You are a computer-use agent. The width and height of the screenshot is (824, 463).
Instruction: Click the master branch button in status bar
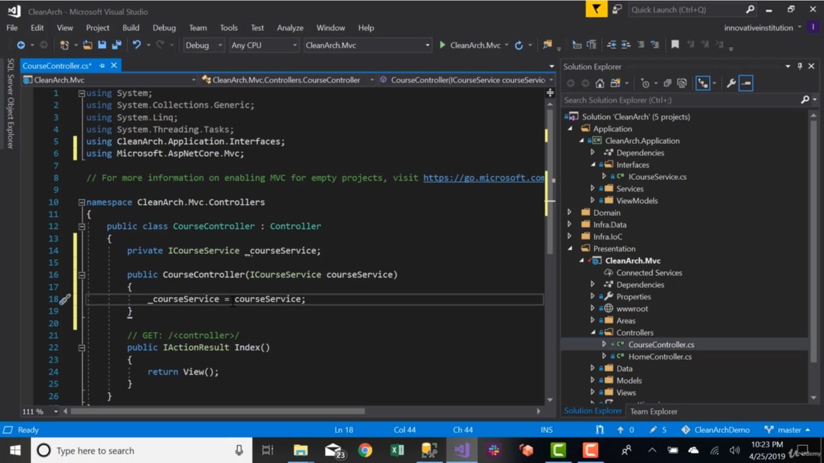coord(787,430)
